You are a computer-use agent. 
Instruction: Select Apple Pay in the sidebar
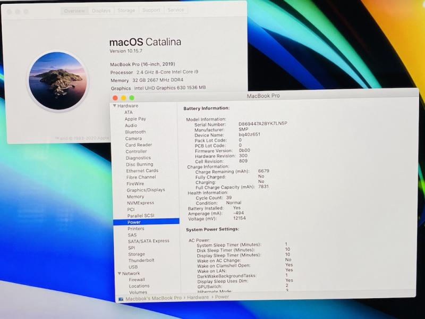[135, 119]
